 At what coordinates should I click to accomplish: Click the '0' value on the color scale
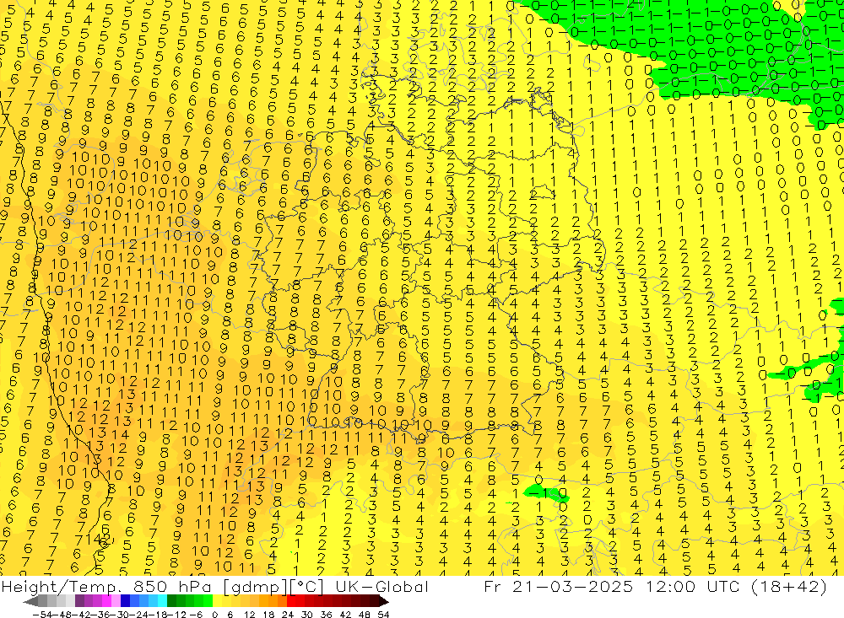(x=214, y=615)
